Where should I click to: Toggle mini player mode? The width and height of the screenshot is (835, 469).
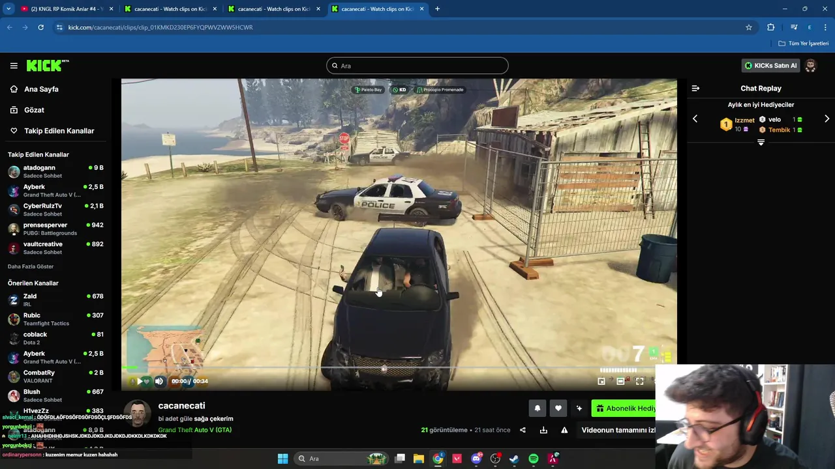pos(601,381)
